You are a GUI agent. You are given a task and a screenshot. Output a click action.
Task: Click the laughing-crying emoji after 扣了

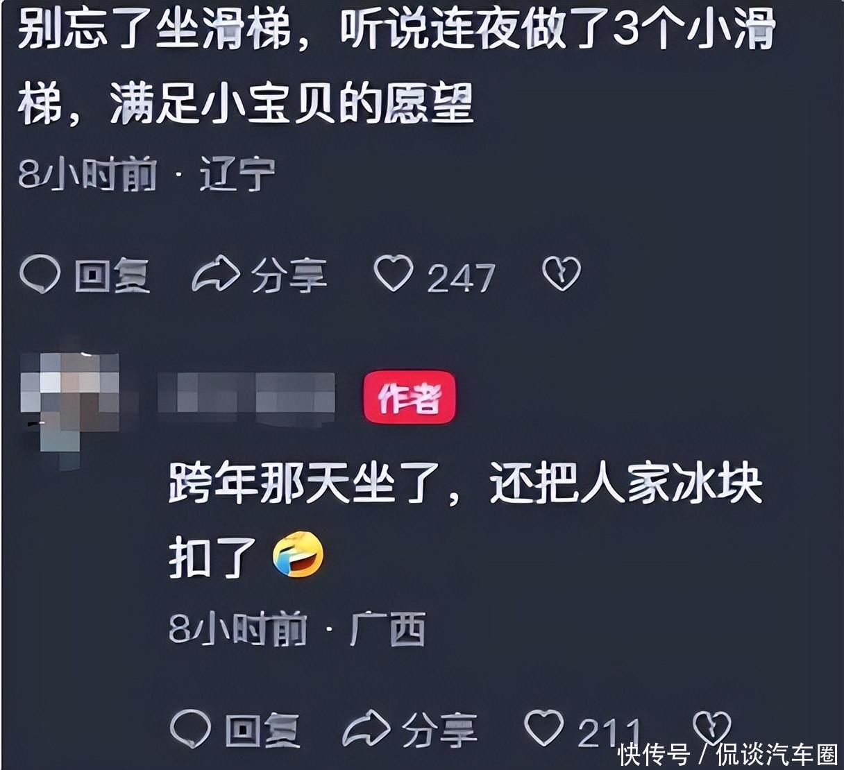click(298, 554)
